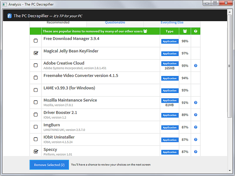Click the 98% usage value
Screen dimensions: 235x176
[x=185, y=41]
